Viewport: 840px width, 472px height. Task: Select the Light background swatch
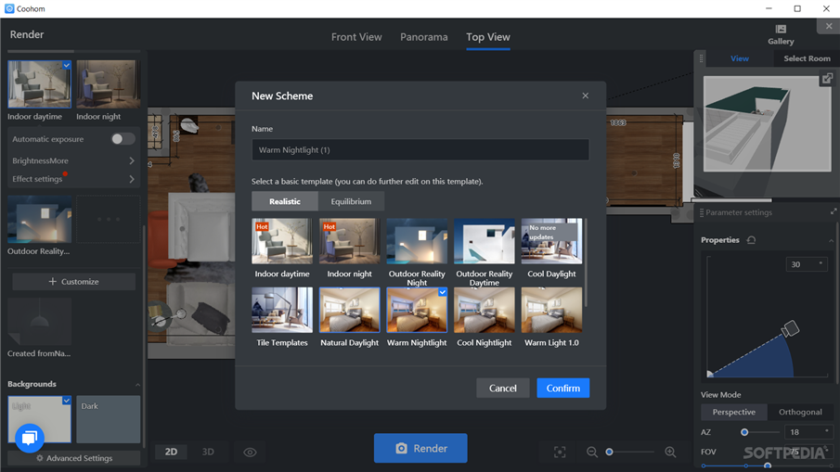pos(39,419)
